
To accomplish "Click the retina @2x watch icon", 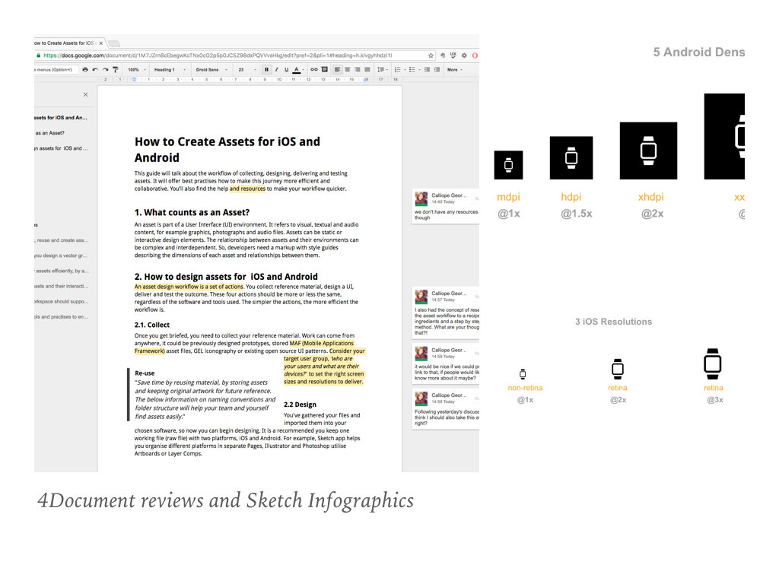I will (618, 369).
